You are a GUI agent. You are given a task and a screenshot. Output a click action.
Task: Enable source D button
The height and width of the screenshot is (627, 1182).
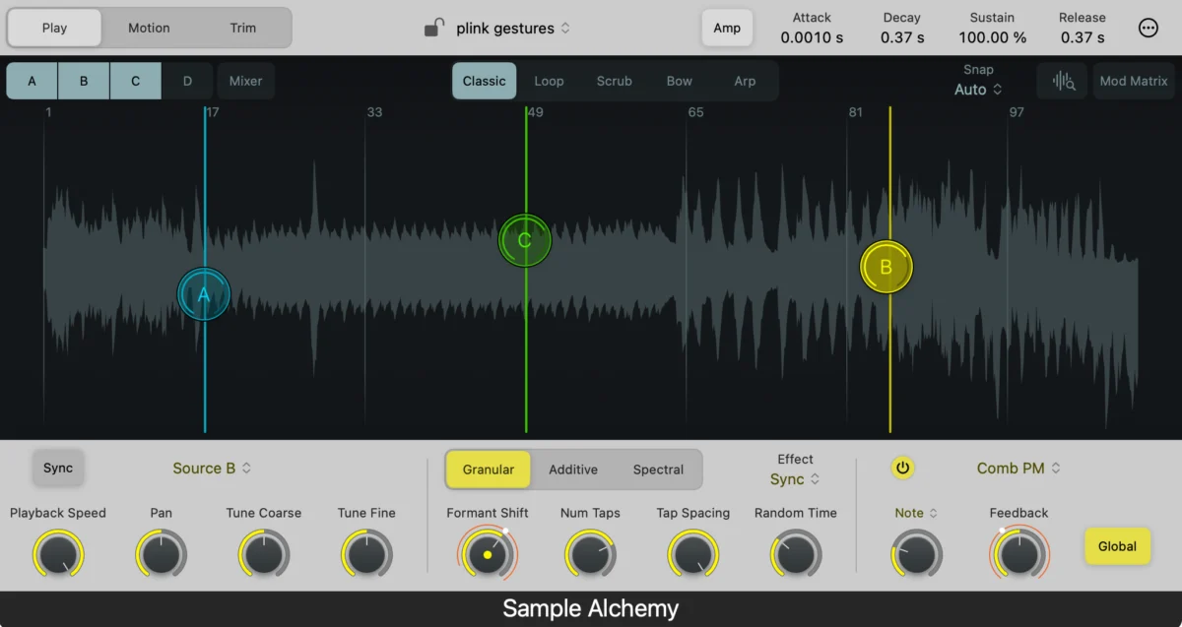click(x=187, y=81)
